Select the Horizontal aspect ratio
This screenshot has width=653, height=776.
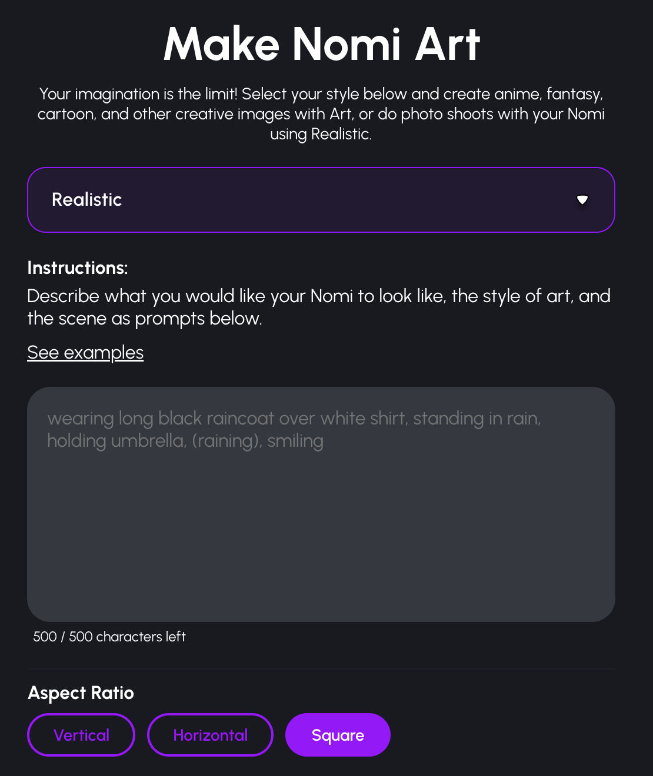click(210, 735)
